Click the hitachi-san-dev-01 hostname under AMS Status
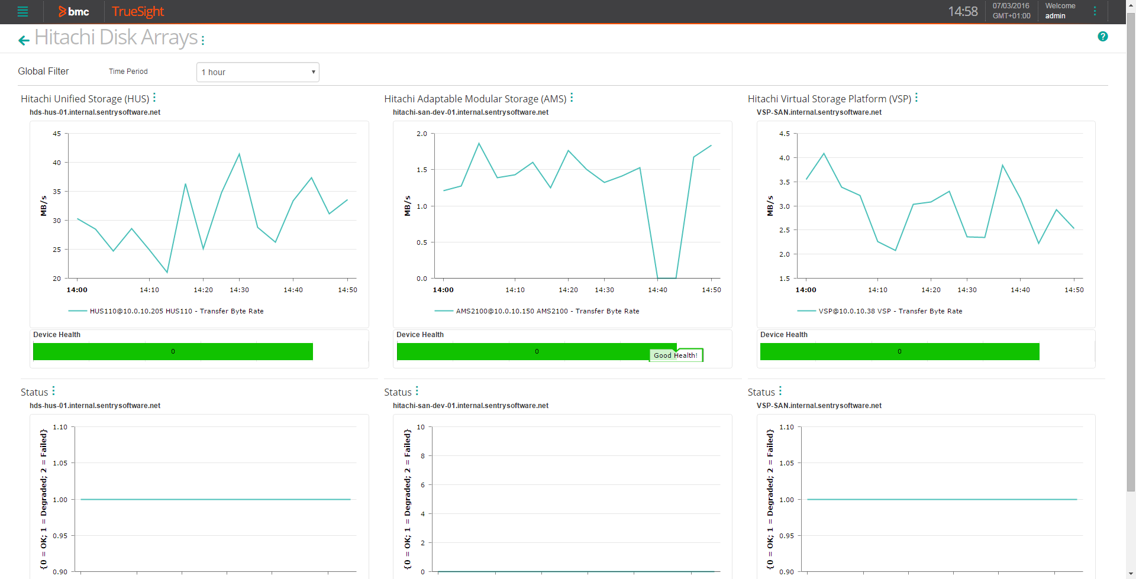Image resolution: width=1136 pixels, height=579 pixels. pos(470,406)
